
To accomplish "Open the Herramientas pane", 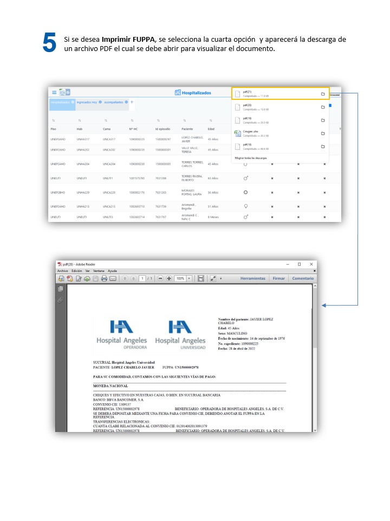I will pyautogui.click(x=252, y=278).
